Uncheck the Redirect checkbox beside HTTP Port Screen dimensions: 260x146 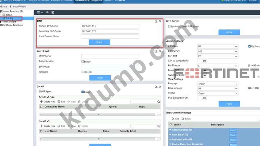[x=249, y=46]
